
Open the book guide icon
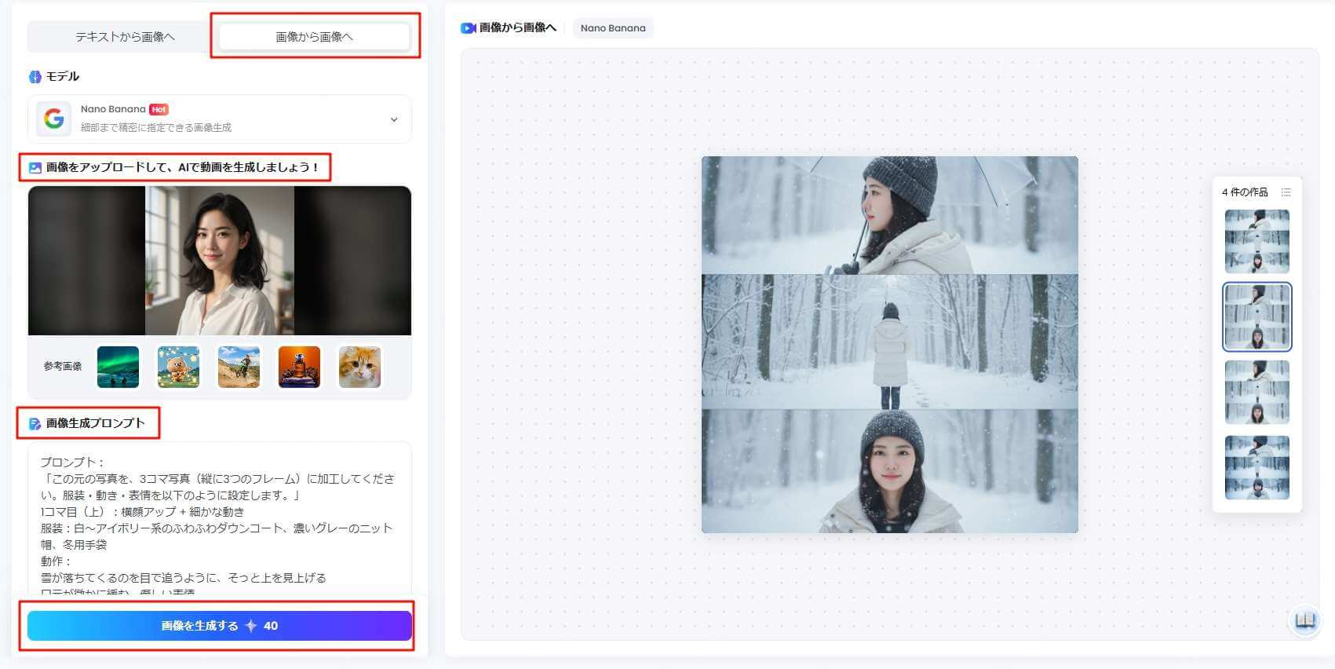point(1305,621)
